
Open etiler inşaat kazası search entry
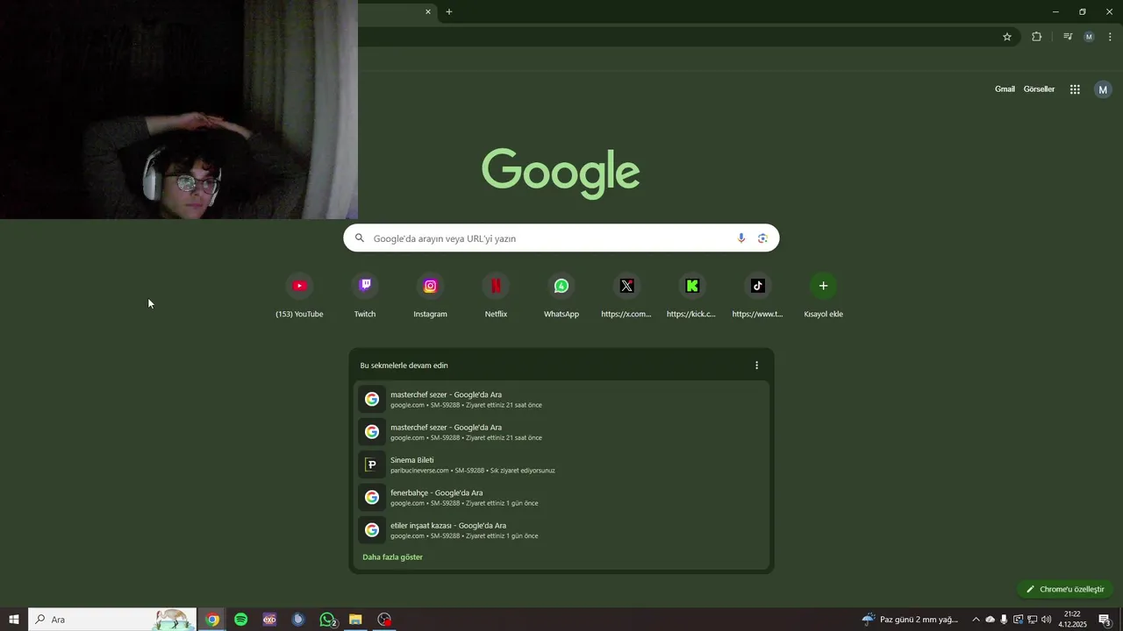[x=561, y=530]
